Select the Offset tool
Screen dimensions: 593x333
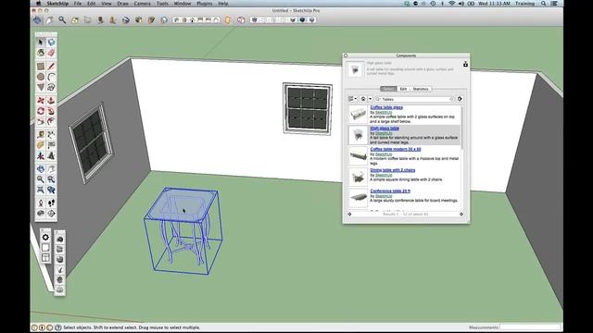pos(51,121)
